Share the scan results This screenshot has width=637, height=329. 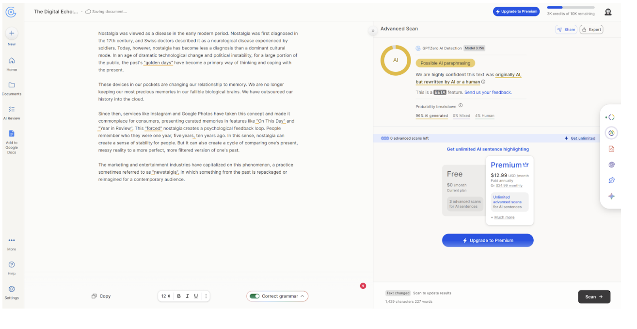pos(566,30)
